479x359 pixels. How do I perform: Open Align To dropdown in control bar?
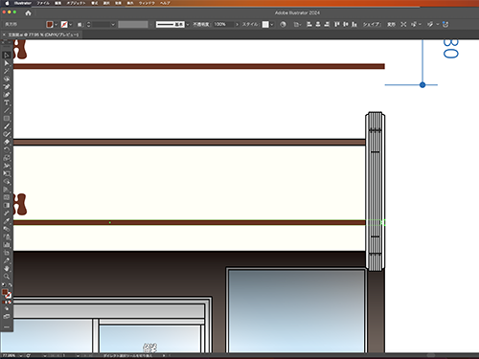(297, 24)
